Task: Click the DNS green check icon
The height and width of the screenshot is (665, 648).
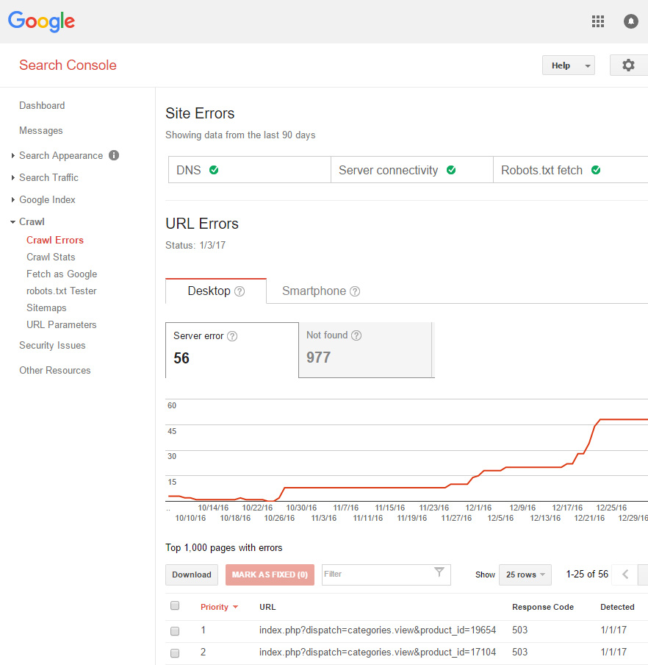Action: pyautogui.click(x=214, y=170)
